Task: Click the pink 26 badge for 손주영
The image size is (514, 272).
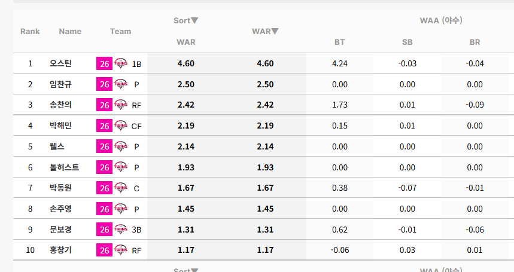Action: pos(104,209)
